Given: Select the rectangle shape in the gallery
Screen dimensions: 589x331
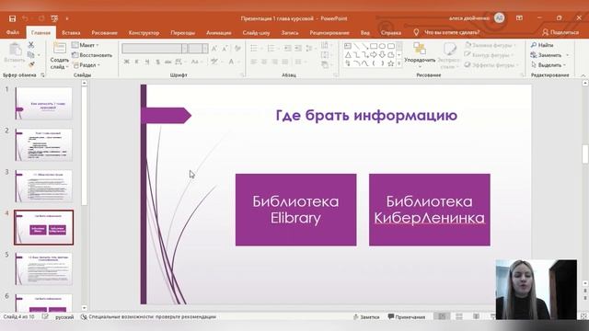Looking at the screenshot, I should (374, 46).
